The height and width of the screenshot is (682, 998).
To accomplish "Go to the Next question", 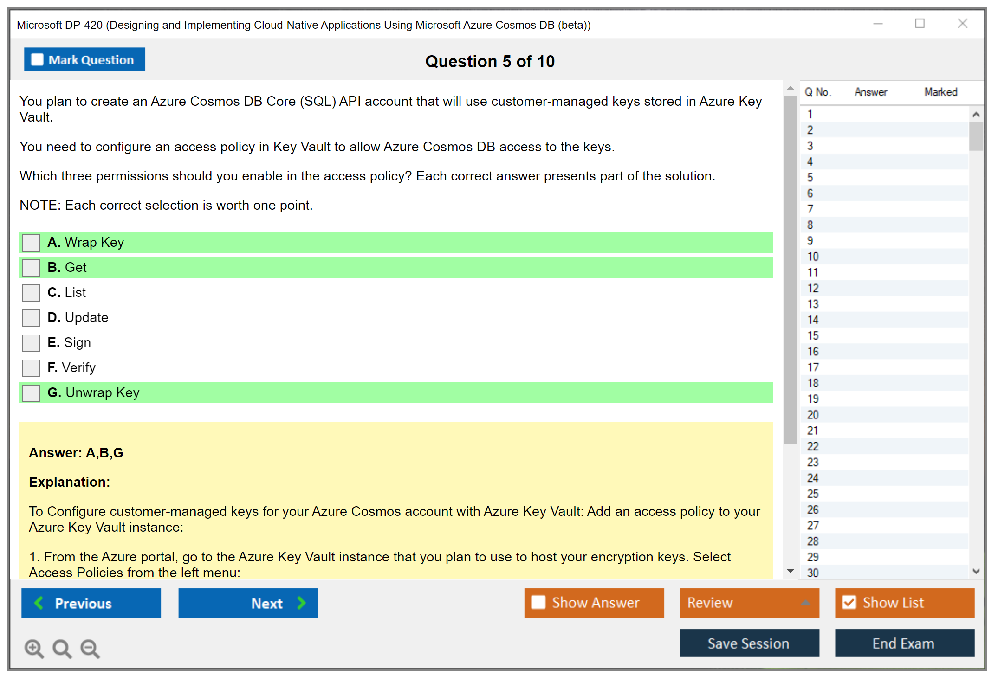I will tap(248, 603).
